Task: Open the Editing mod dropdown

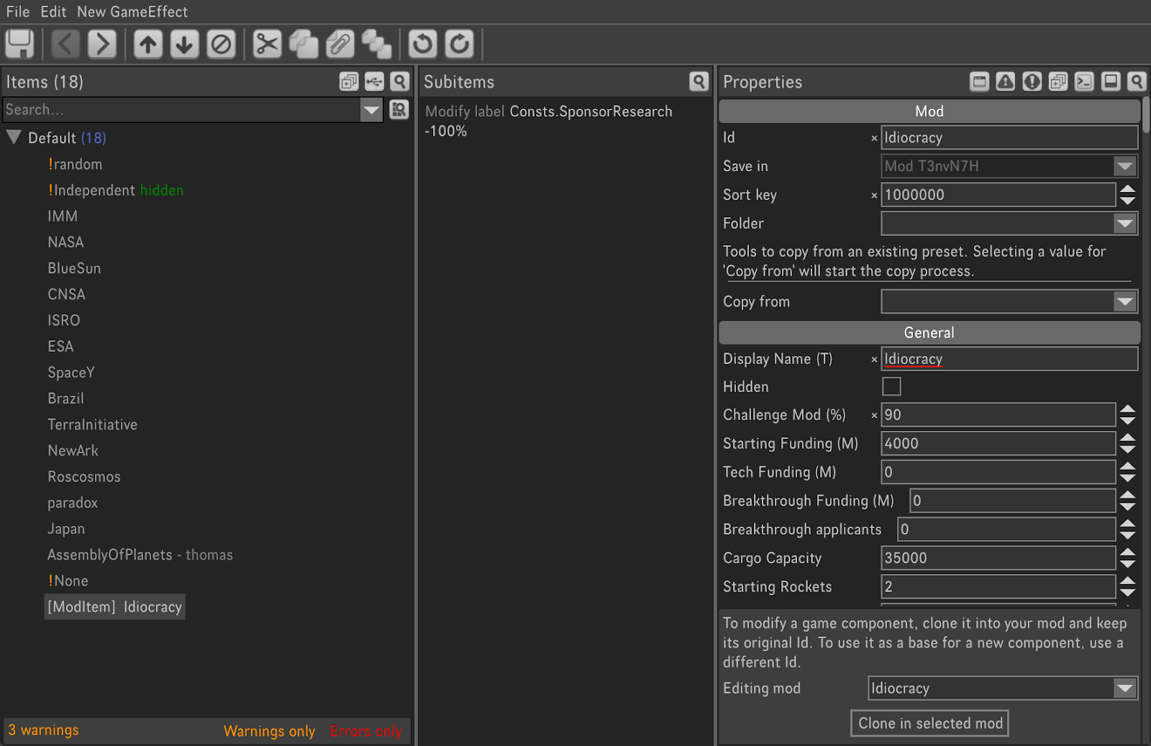Action: click(x=1124, y=688)
